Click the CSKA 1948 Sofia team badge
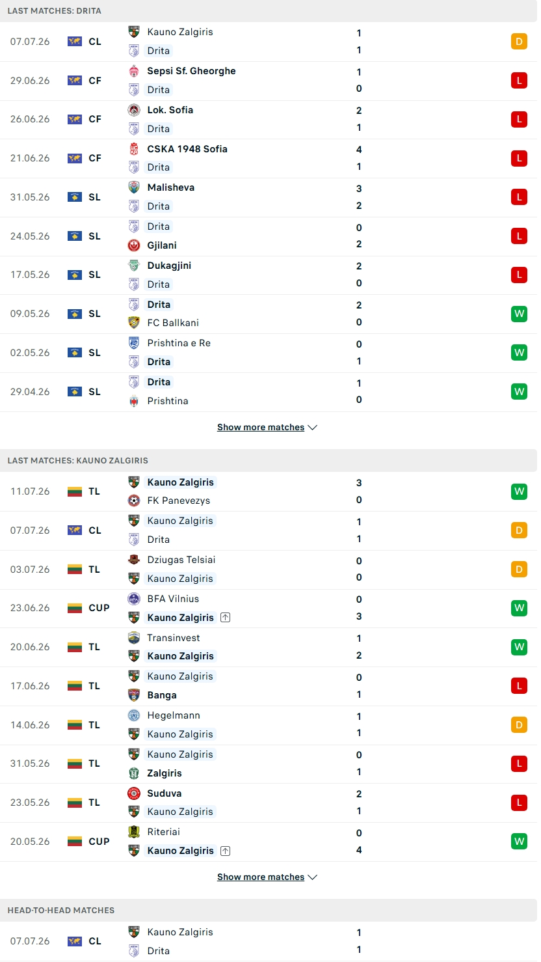 (x=134, y=149)
